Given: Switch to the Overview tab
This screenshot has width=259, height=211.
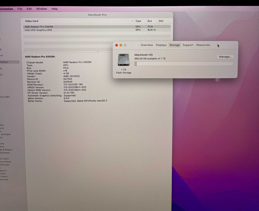Looking at the screenshot, I should click(x=147, y=45).
